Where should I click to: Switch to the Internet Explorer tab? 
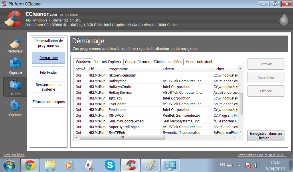tap(108, 62)
